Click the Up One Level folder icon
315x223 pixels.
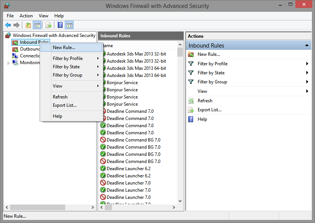point(28,25)
